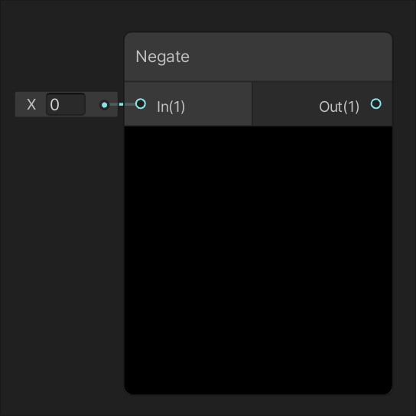Click the bottom edge of the node preview

click(x=258, y=394)
